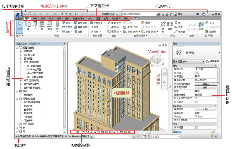Viewport: 232px width, 149px height.
Task: Click the keyword search input field
Action: (140, 14)
